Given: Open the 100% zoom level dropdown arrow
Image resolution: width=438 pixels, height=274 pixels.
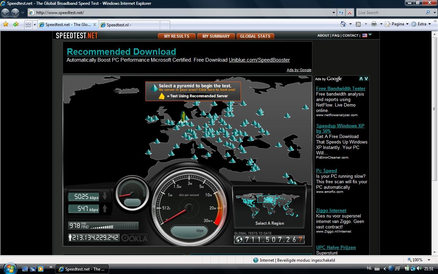Looking at the screenshot, I should (429, 260).
